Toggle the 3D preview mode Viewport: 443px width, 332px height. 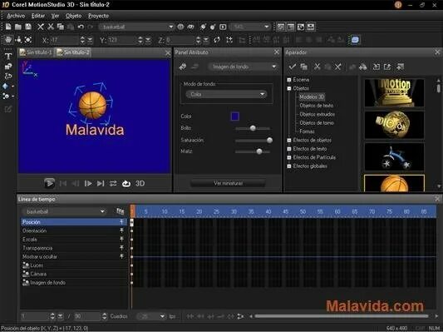(140, 184)
